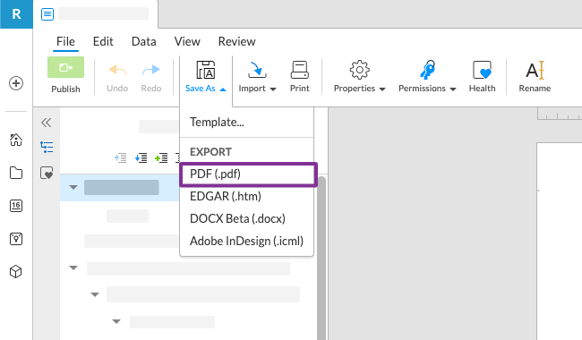Open the Data tab
582x340 pixels.
(x=143, y=41)
